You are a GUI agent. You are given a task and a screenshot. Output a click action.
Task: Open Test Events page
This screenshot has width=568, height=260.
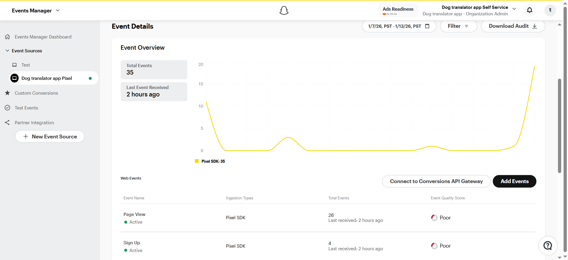(x=26, y=108)
